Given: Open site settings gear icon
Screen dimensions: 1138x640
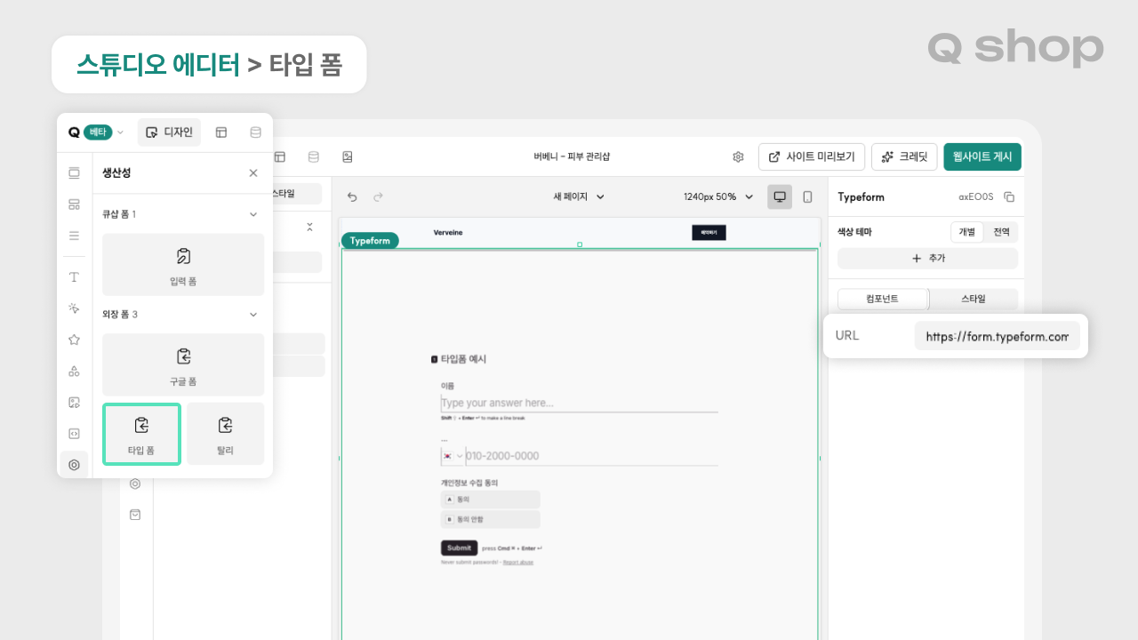Looking at the screenshot, I should (x=738, y=156).
